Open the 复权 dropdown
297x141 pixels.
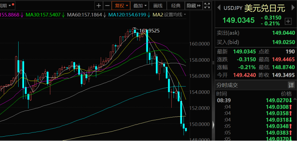pos(121,5)
